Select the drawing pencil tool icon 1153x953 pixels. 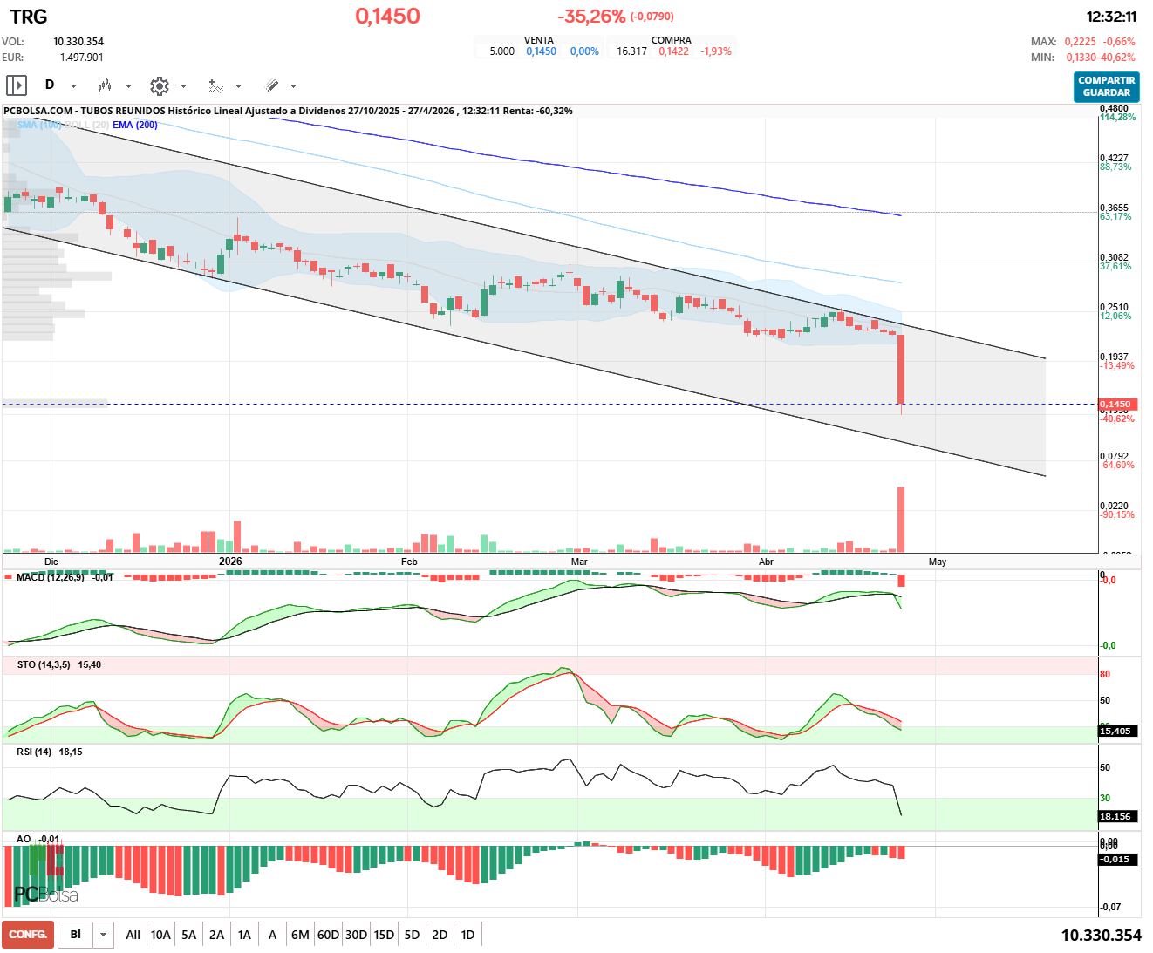click(x=271, y=85)
